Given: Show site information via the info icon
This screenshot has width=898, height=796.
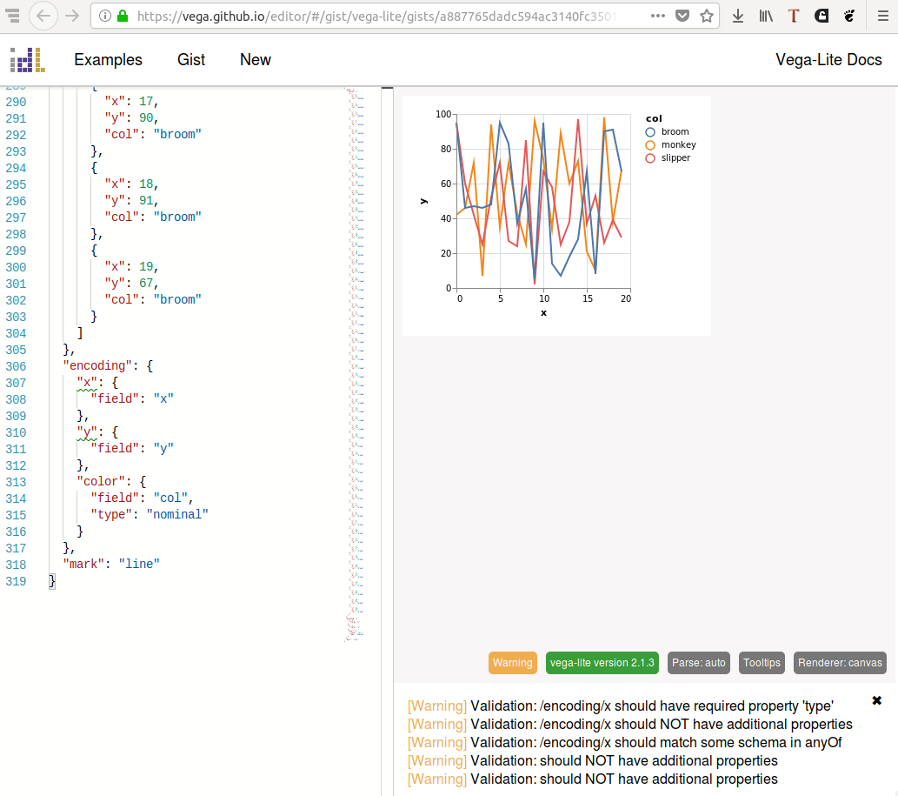Looking at the screenshot, I should tap(105, 16).
